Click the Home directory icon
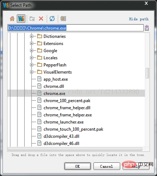Screen dimensions: 157x176 click(12, 19)
